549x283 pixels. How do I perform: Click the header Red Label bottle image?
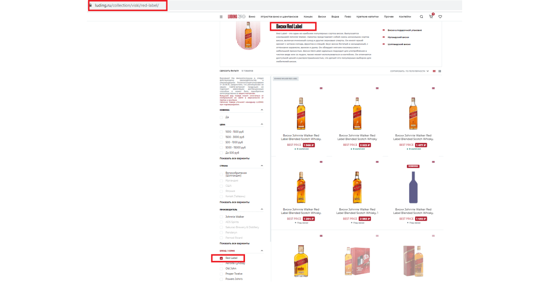248,36
